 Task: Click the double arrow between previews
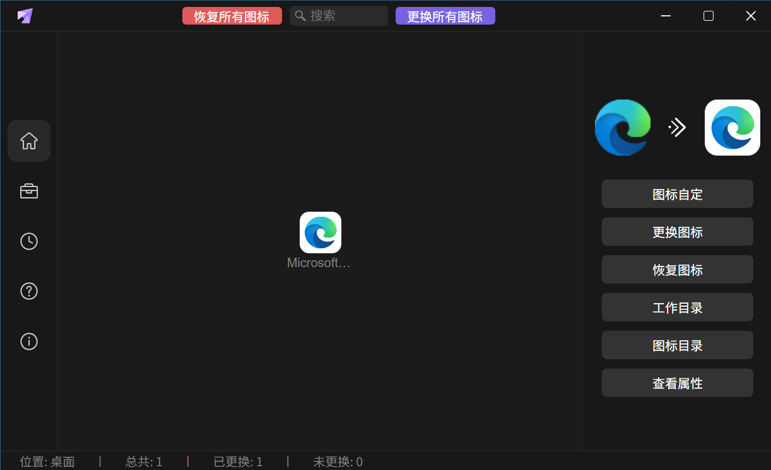click(677, 128)
